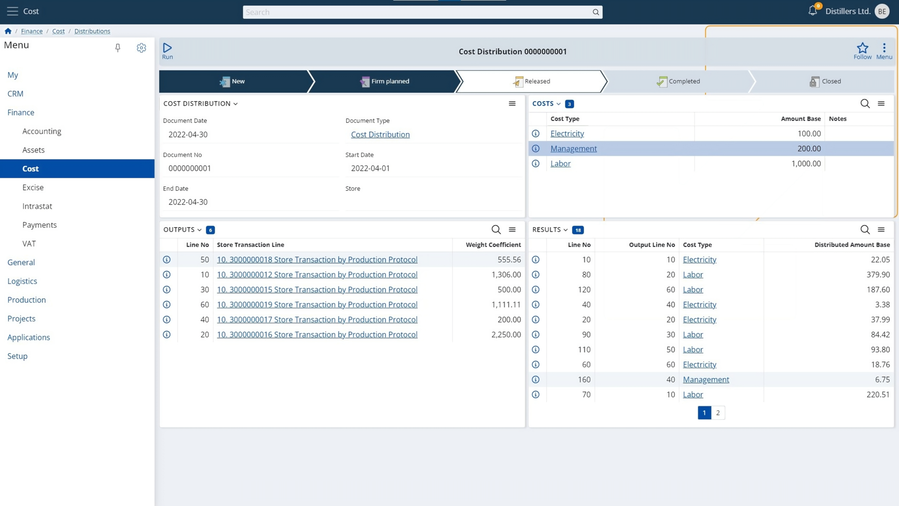Viewport: 899px width, 506px height.
Task: Click the Follow star icon
Action: tap(862, 48)
